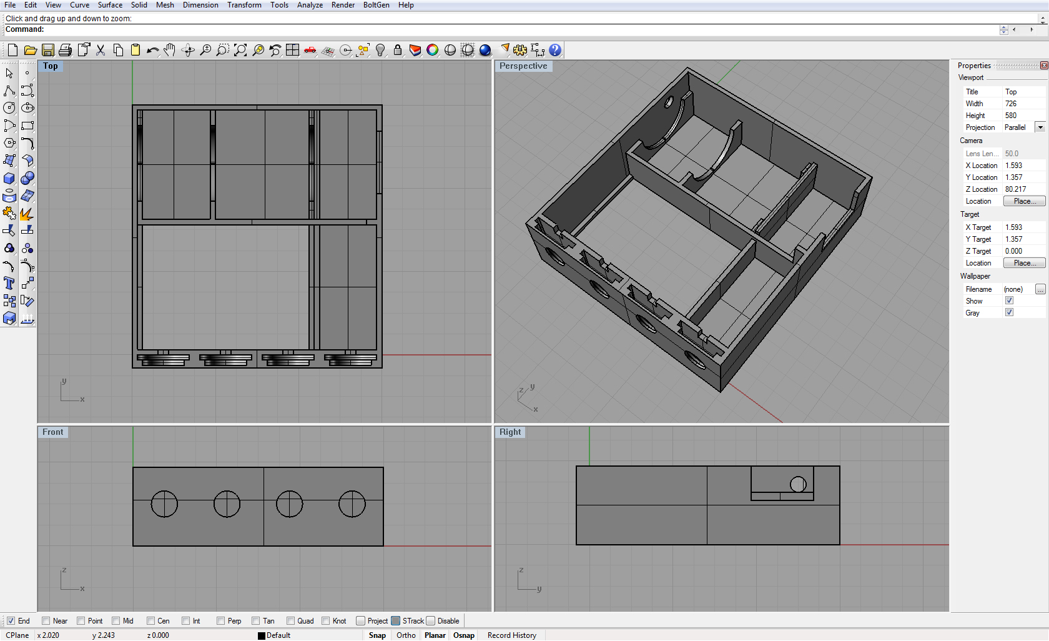Open the Layers icon in the toolbar
1049x641 pixels.
[x=415, y=51]
